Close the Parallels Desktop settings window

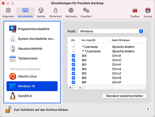click(x=3, y=3)
